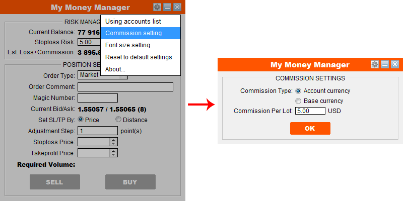
Task: Select Commission setting menu item
Action: coord(141,33)
